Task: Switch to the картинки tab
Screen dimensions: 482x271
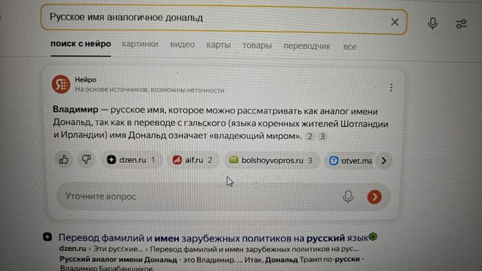Action: click(x=140, y=44)
